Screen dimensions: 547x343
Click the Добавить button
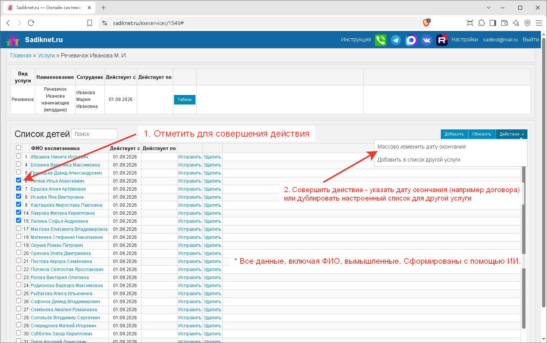point(454,134)
